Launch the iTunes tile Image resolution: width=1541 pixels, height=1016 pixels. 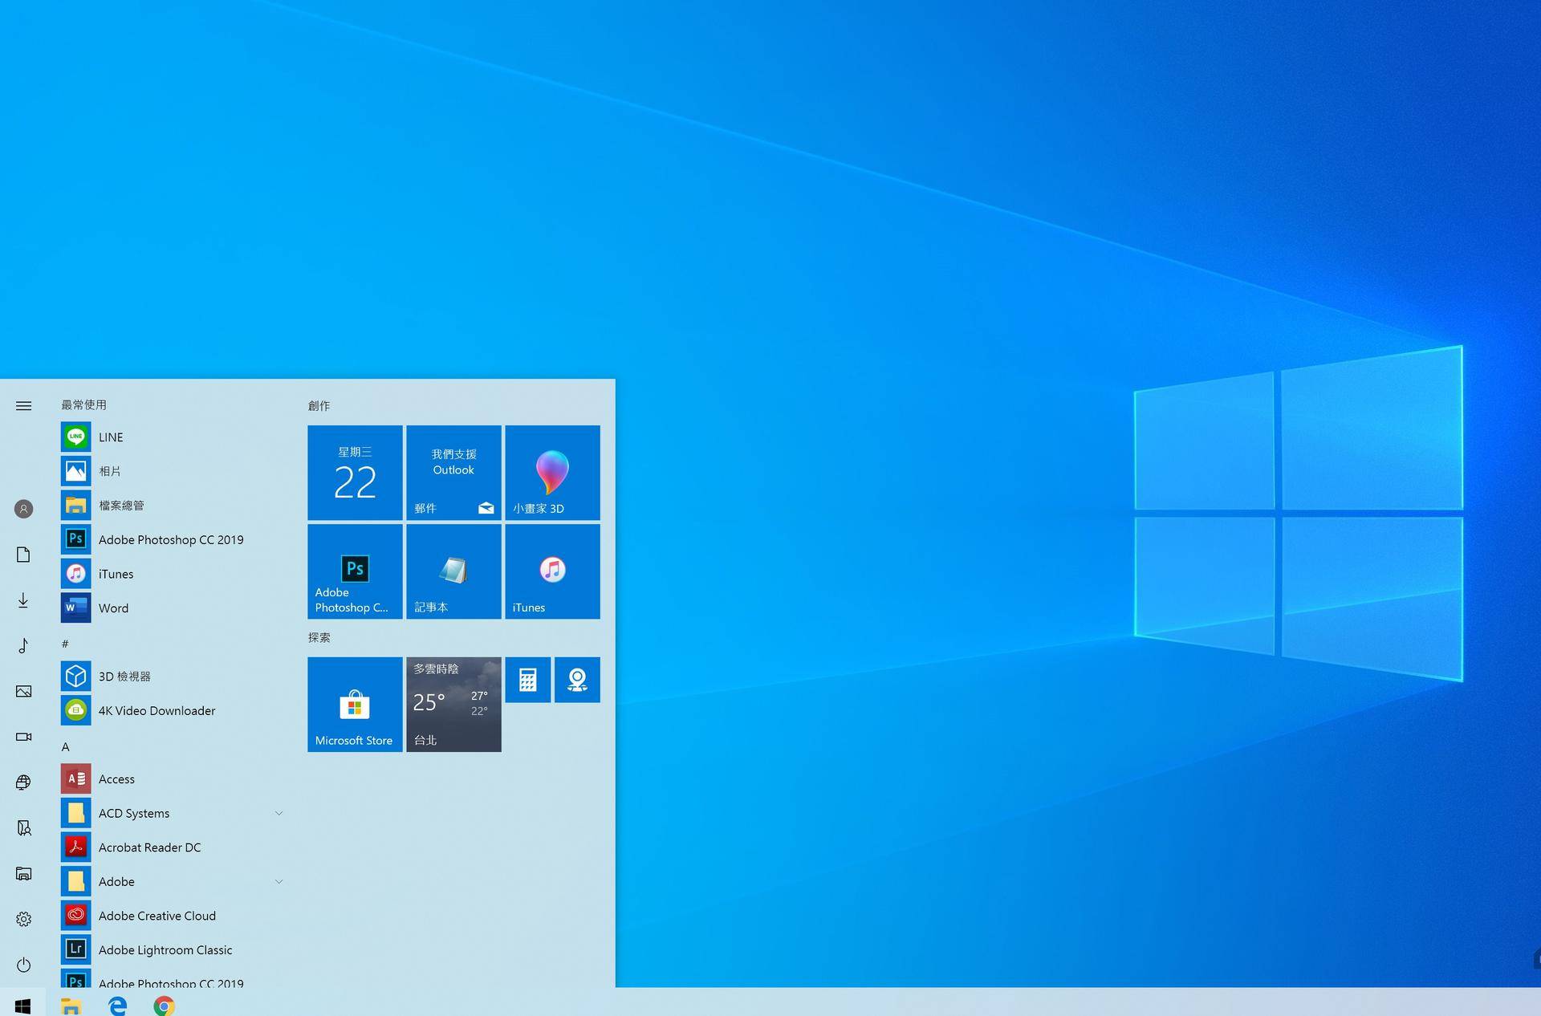tap(551, 571)
